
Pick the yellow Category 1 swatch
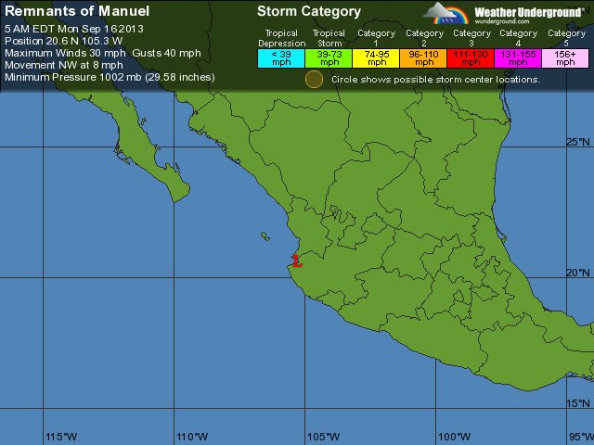point(376,58)
